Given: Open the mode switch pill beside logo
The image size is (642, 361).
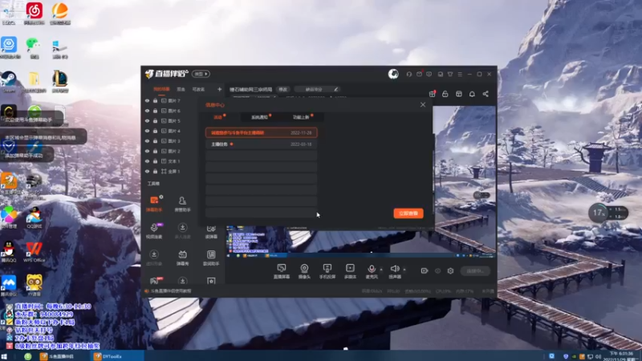Looking at the screenshot, I should [201, 74].
